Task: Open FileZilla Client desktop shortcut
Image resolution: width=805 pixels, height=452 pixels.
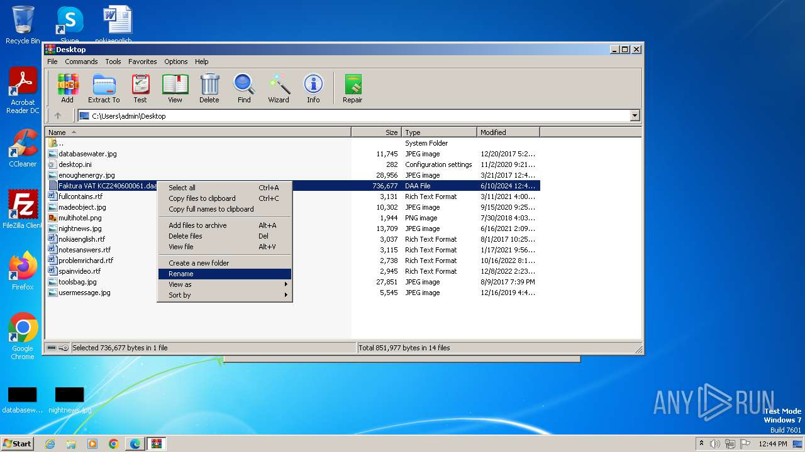Action: coord(23,210)
